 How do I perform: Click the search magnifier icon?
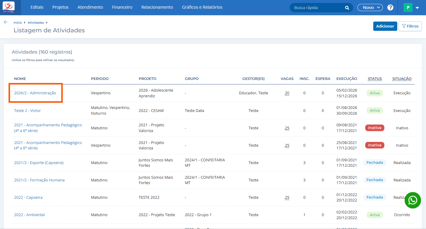click(347, 8)
